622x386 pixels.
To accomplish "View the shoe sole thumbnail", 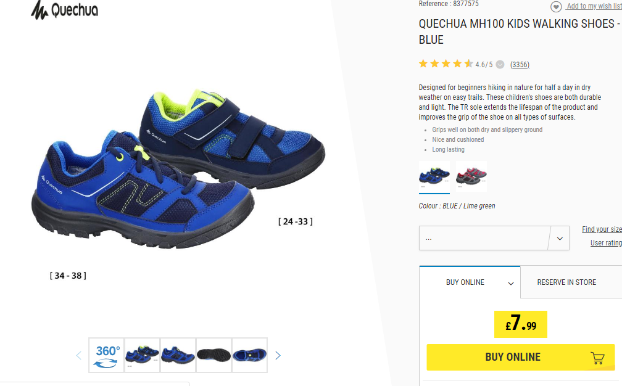I will [x=214, y=355].
